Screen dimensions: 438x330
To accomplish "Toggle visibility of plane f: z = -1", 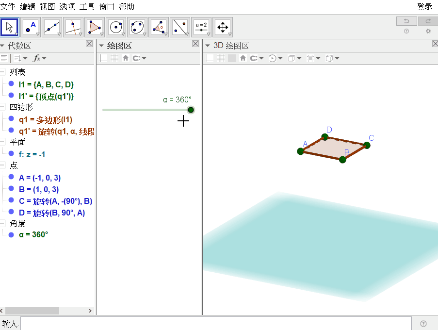I will (x=11, y=153).
